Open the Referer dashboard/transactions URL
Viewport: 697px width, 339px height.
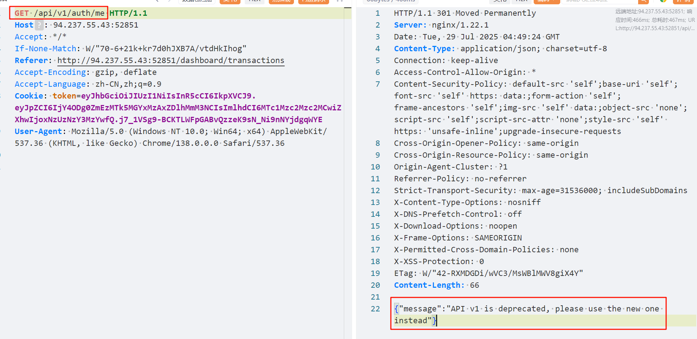171,61
